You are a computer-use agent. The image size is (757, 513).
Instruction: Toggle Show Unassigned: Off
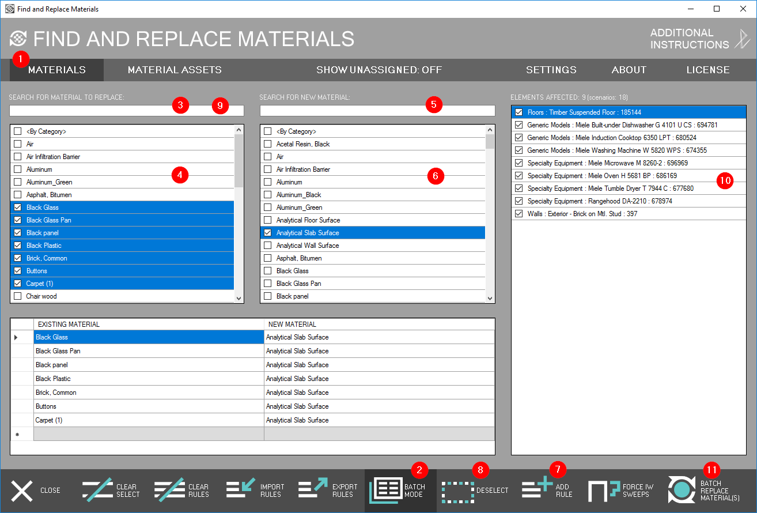tap(379, 70)
